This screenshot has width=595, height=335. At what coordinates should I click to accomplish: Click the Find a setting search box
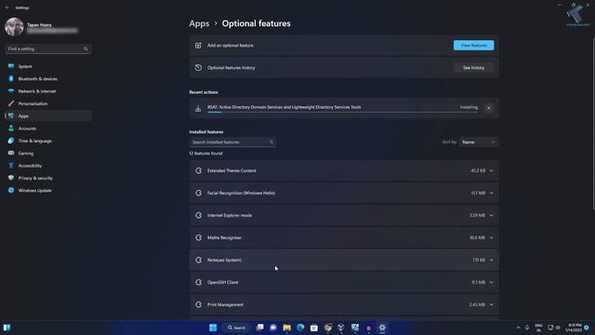[x=47, y=49]
